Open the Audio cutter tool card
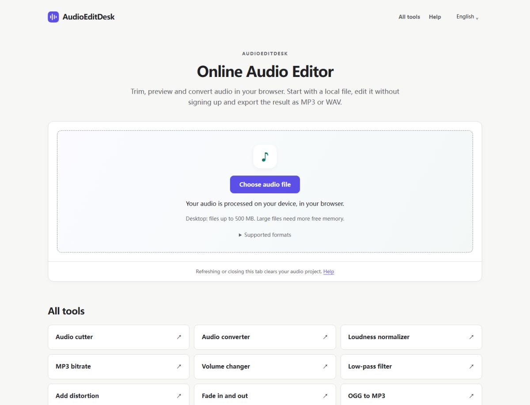The height and width of the screenshot is (405, 530). [x=118, y=337]
